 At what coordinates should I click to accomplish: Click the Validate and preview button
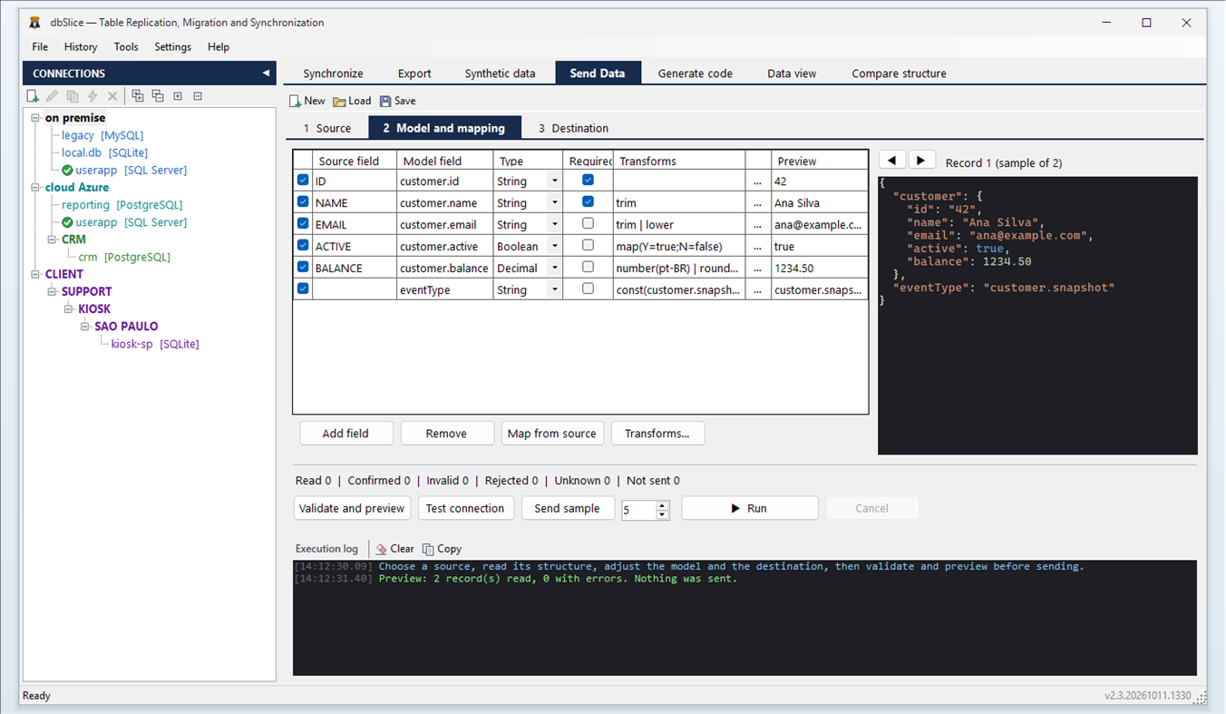coord(352,508)
